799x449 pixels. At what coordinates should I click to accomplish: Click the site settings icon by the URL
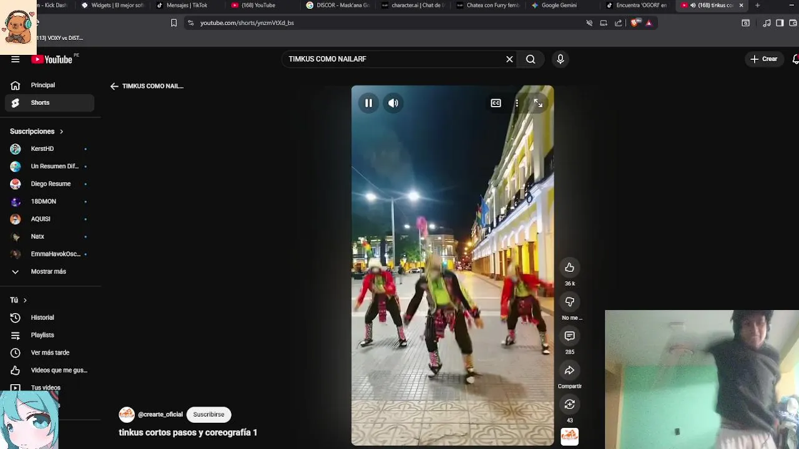tap(190, 23)
